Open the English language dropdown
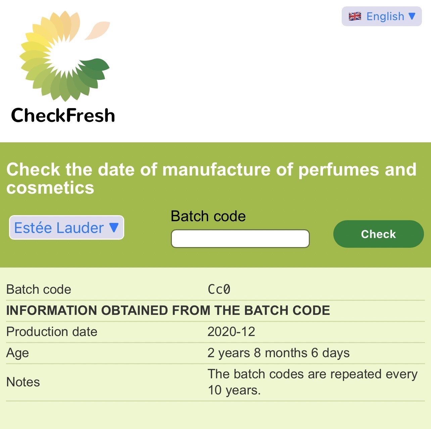 tap(381, 16)
